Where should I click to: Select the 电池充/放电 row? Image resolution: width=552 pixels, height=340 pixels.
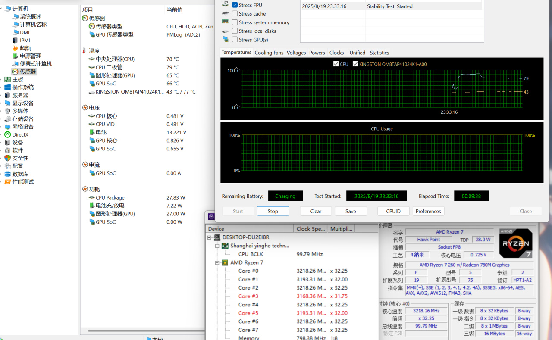147,206
